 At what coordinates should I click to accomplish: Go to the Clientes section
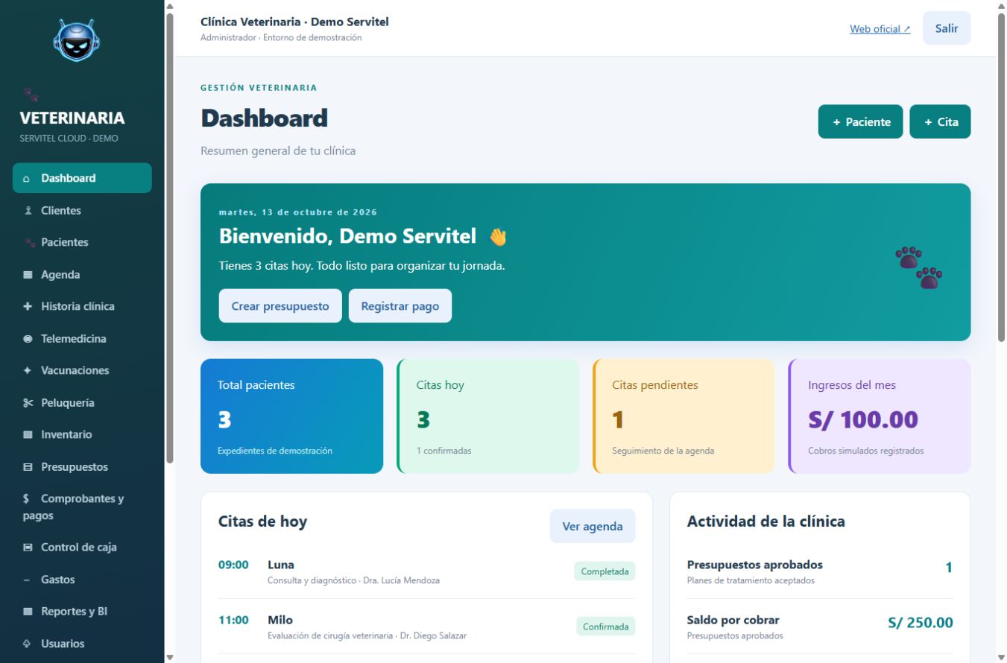pyautogui.click(x=82, y=211)
